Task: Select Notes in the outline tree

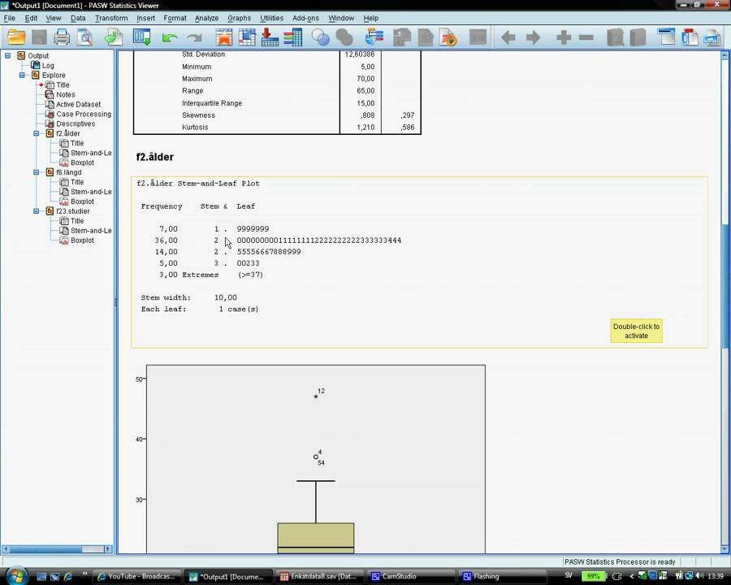Action: click(x=65, y=95)
